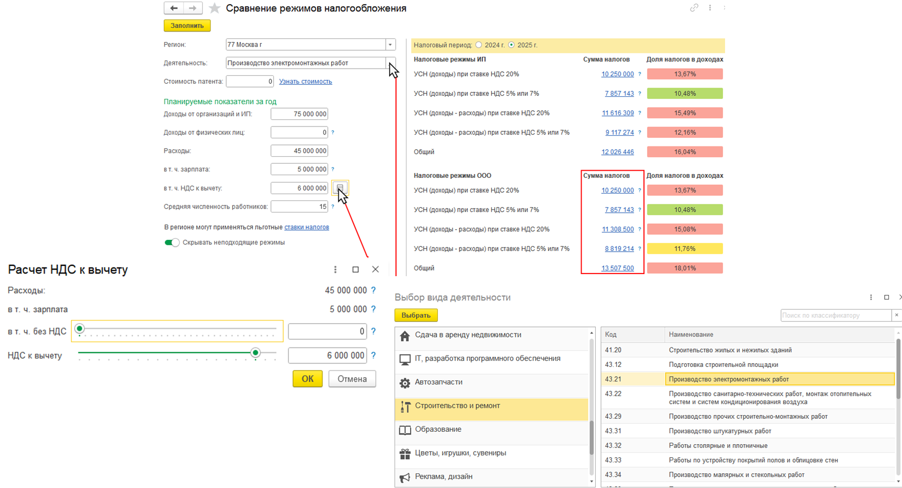902x488 pixels.
Task: Select the IT, разработка программного обеспечения category
Action: tap(487, 359)
